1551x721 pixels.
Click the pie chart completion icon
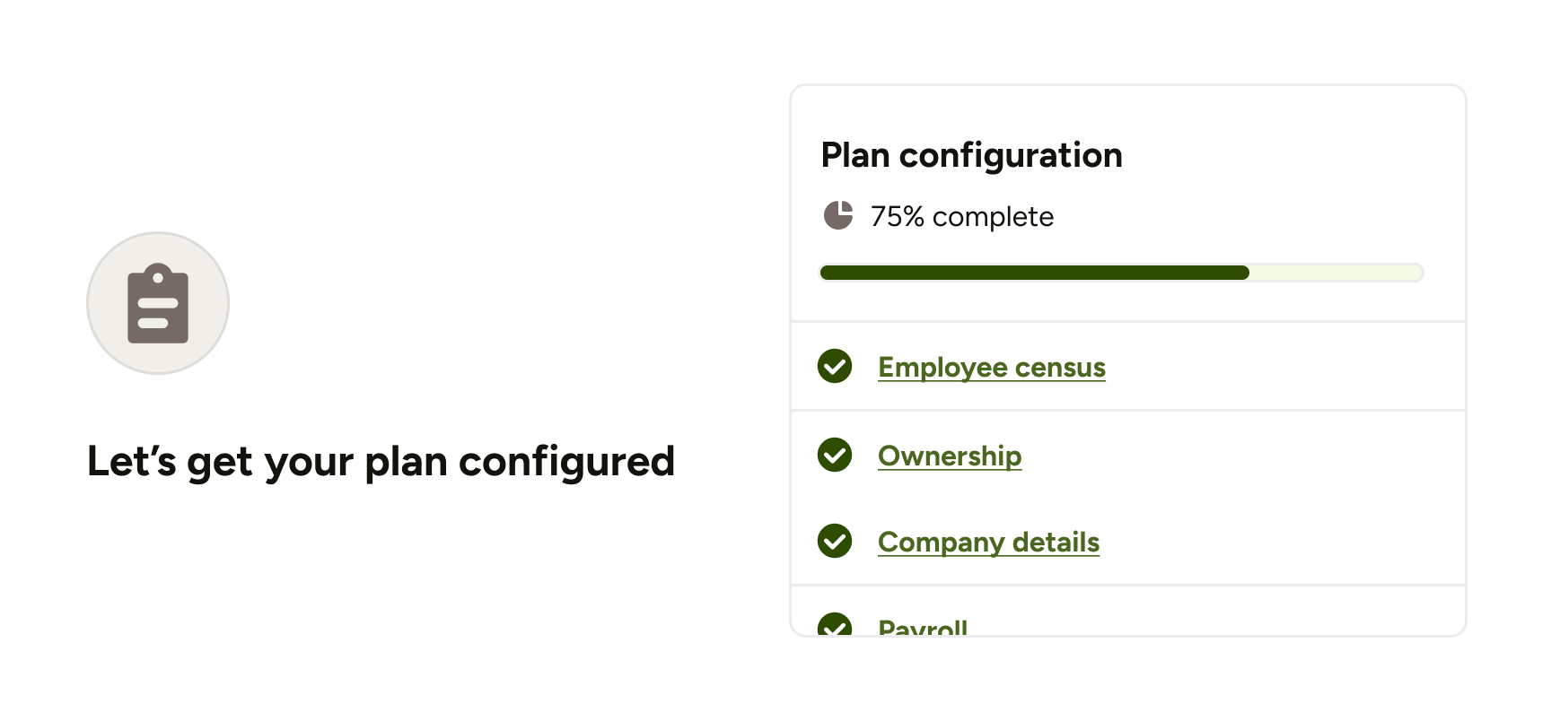coord(838,215)
